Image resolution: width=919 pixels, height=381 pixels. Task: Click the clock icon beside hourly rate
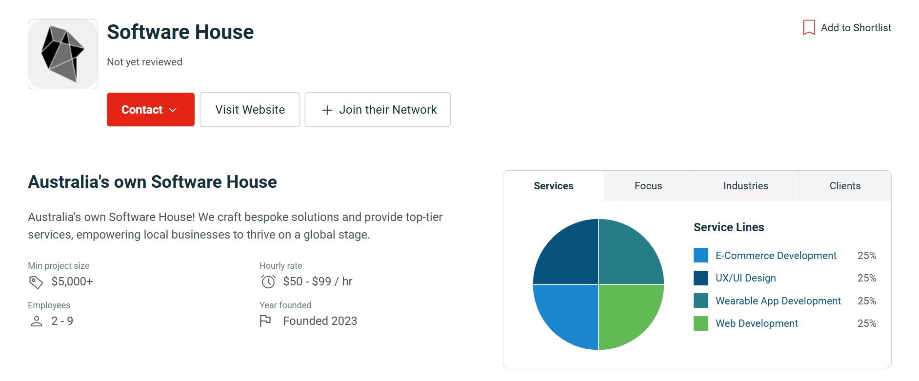(268, 281)
